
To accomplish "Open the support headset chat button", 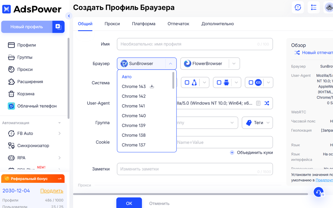I will click(x=319, y=192).
